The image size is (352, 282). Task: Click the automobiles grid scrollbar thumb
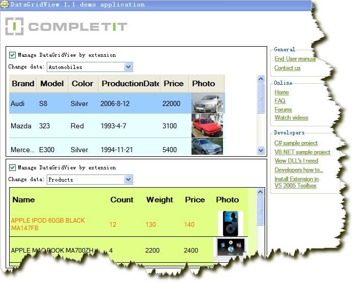261,98
